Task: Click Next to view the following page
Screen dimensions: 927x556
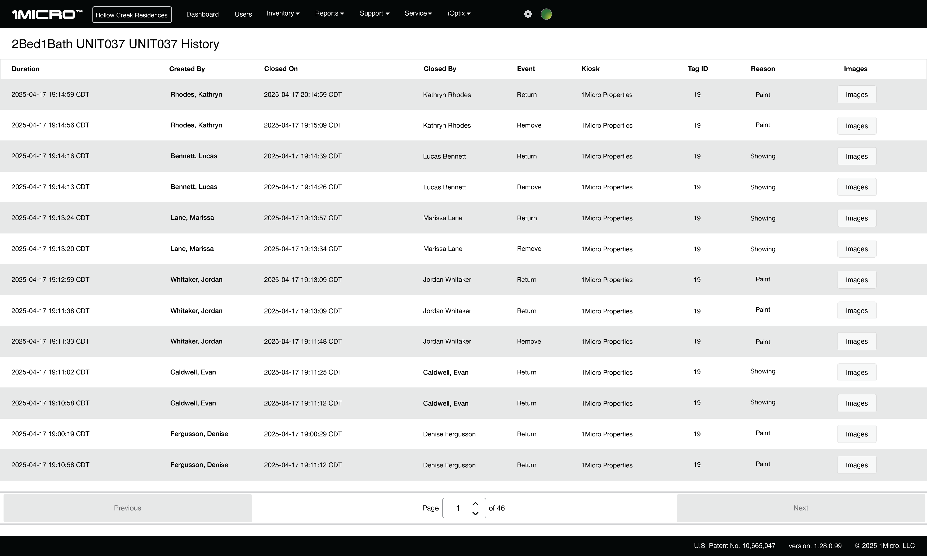Action: click(x=801, y=508)
